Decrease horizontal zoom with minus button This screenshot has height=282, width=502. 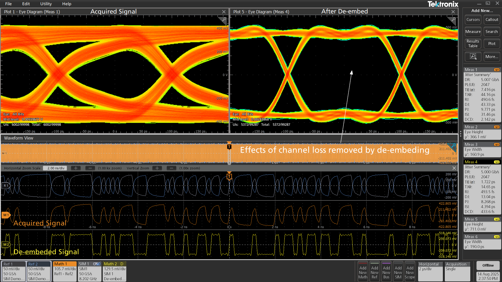(90, 168)
